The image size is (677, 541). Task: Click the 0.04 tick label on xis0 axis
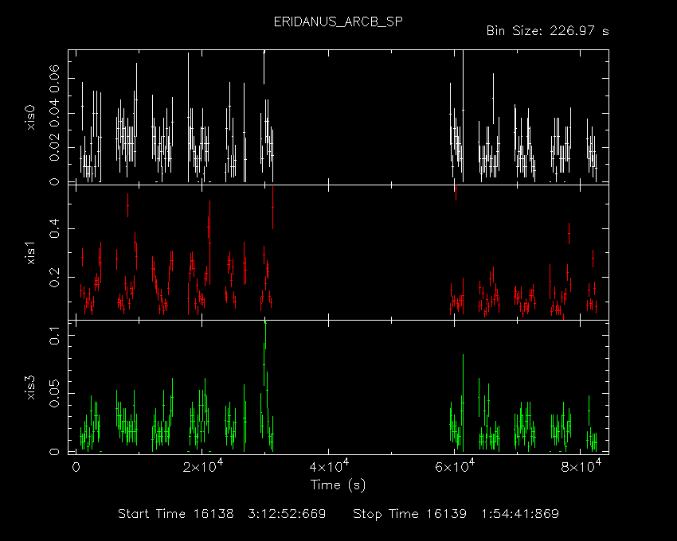(54, 113)
